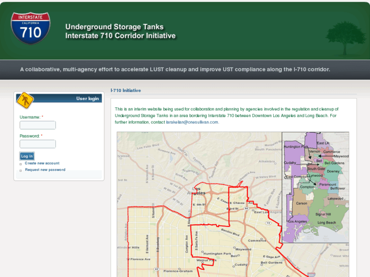Click the pedestrian warning sign icon
The image size is (370, 277).
pyautogui.click(x=25, y=101)
